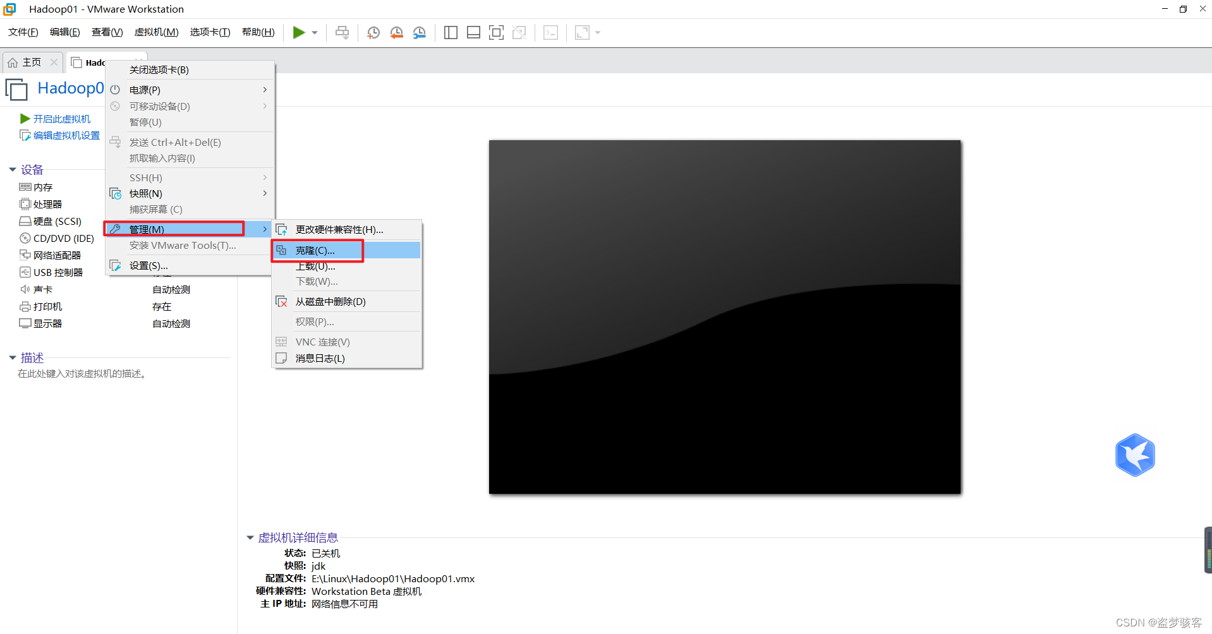The width and height of the screenshot is (1212, 634).
Task: Click the console view toolbar icon
Action: [x=551, y=32]
